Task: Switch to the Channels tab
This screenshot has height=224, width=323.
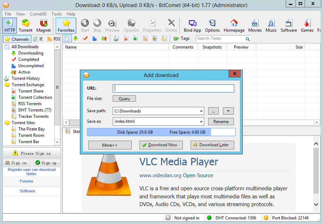Action: [17, 39]
